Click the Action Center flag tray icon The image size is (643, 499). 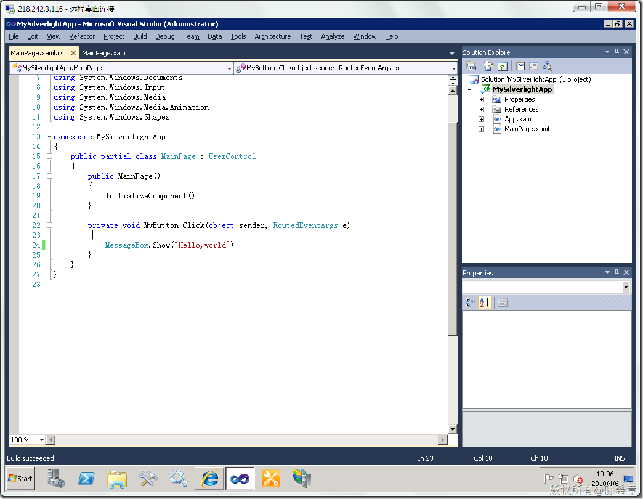pos(548,479)
